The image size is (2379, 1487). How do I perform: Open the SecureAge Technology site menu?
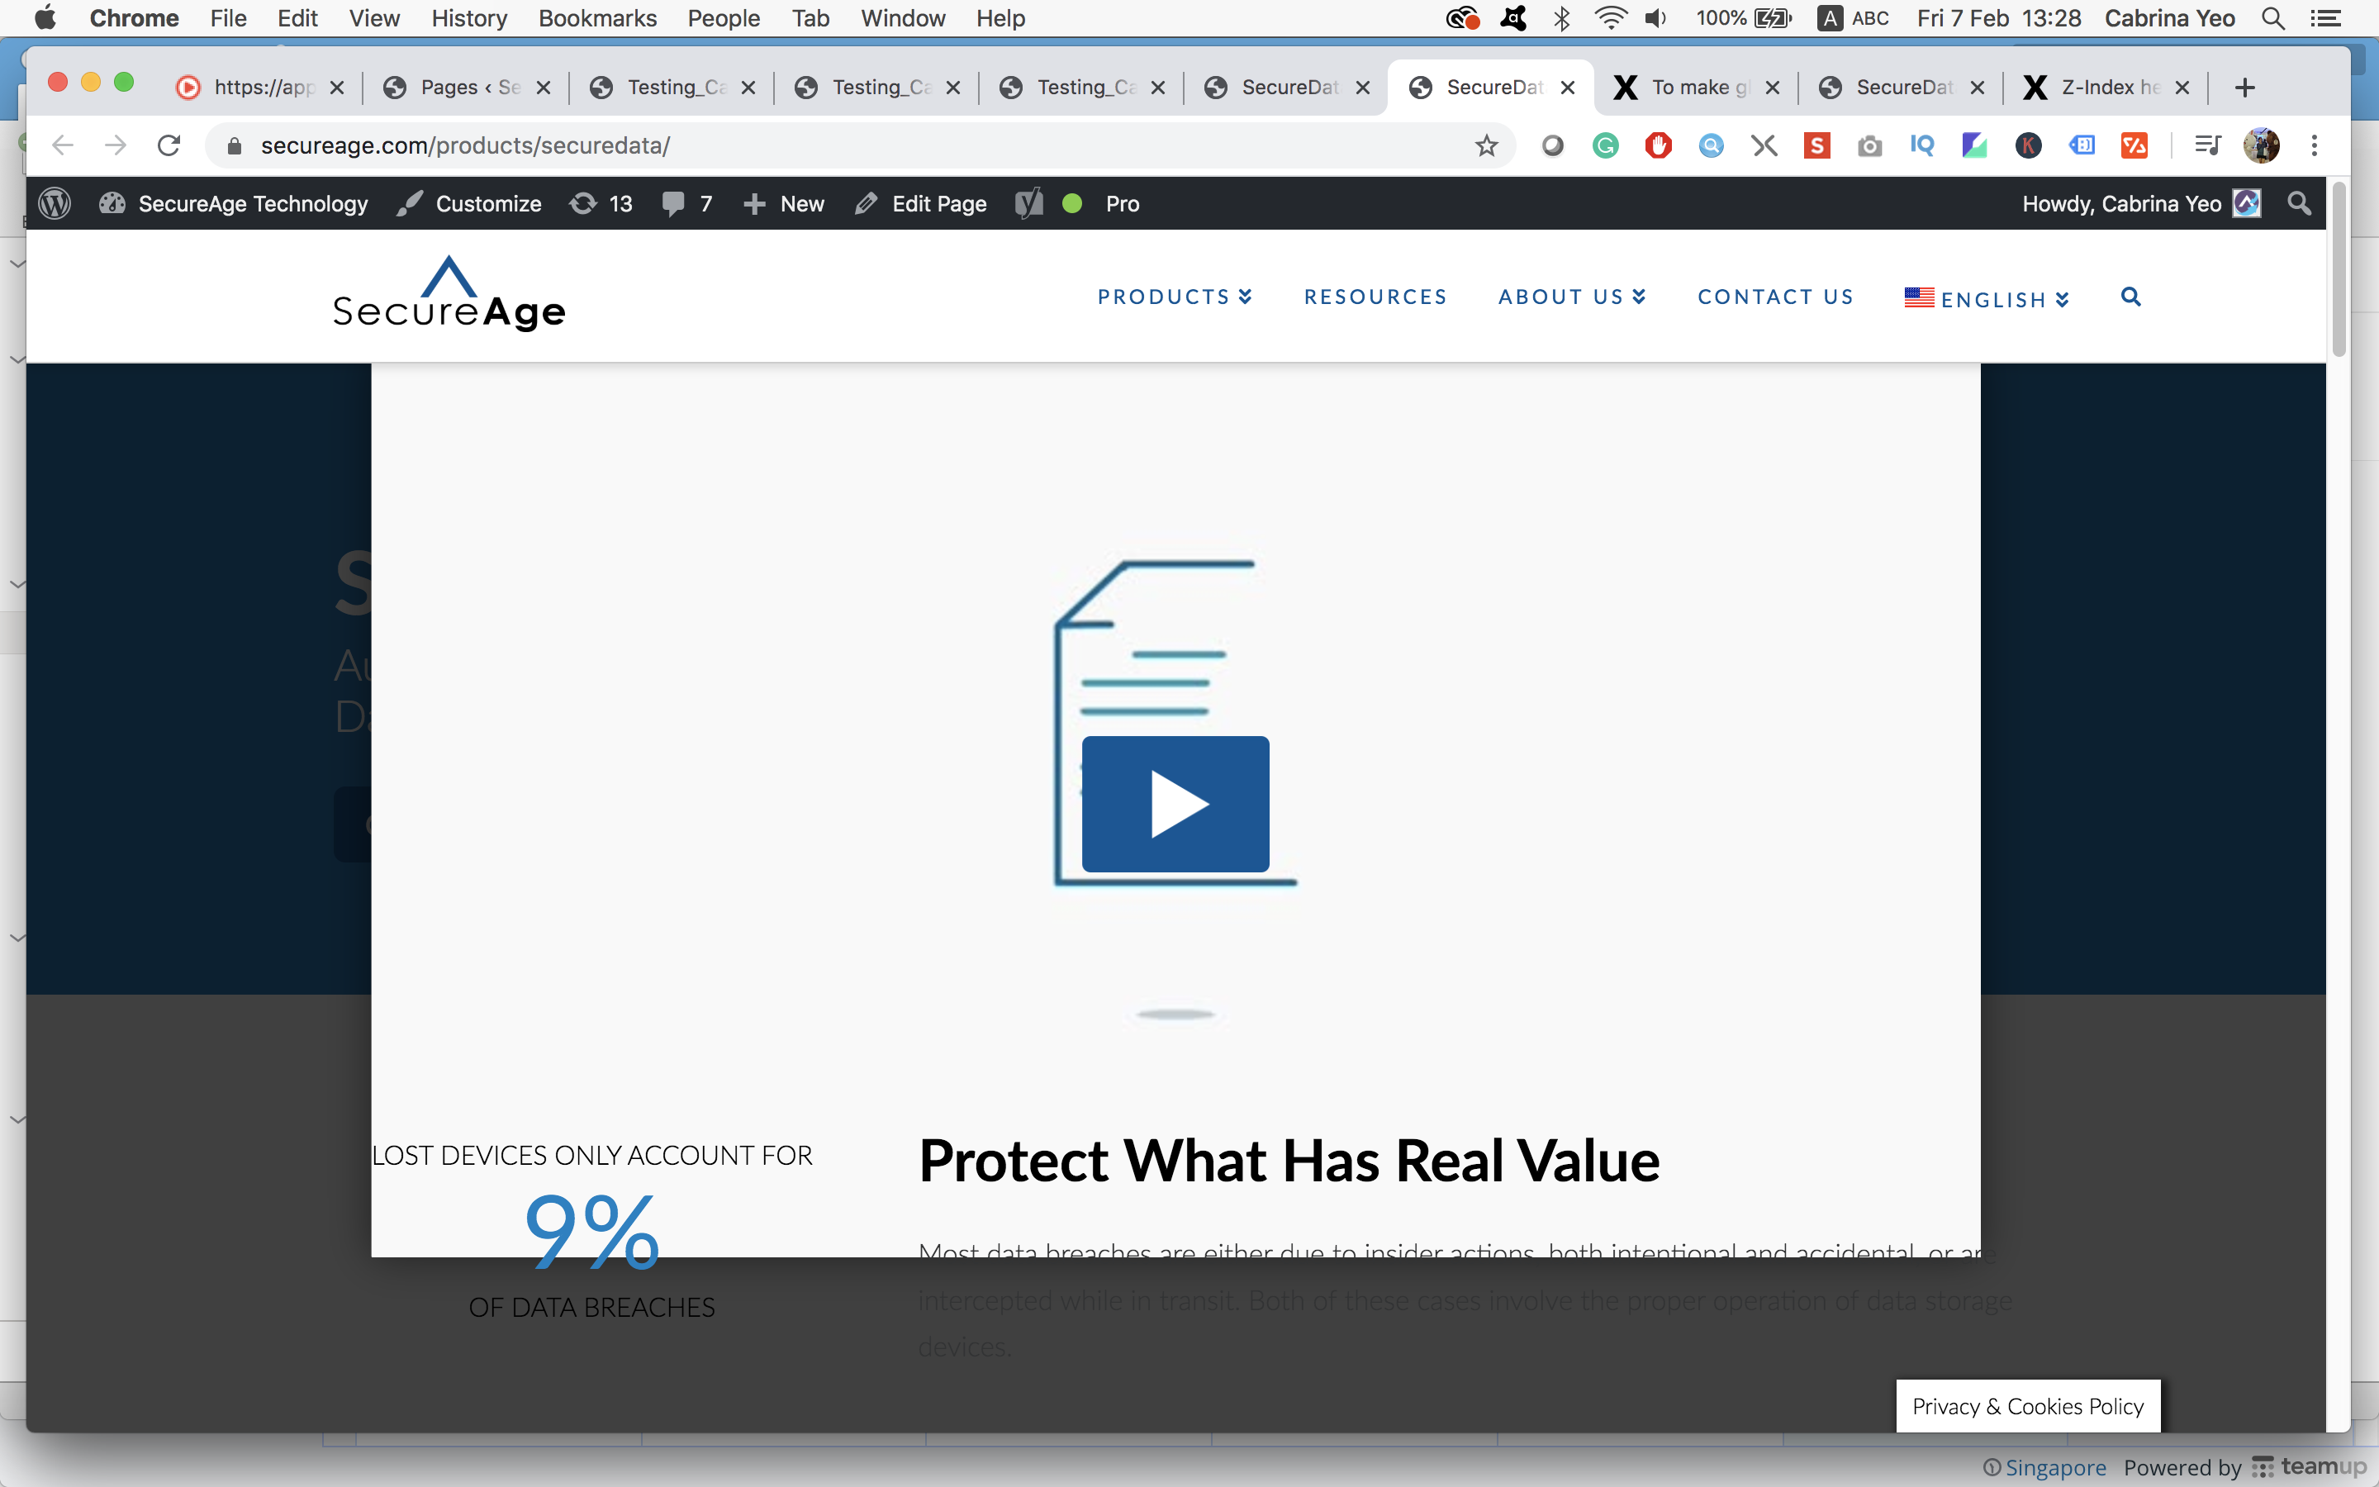click(x=234, y=203)
